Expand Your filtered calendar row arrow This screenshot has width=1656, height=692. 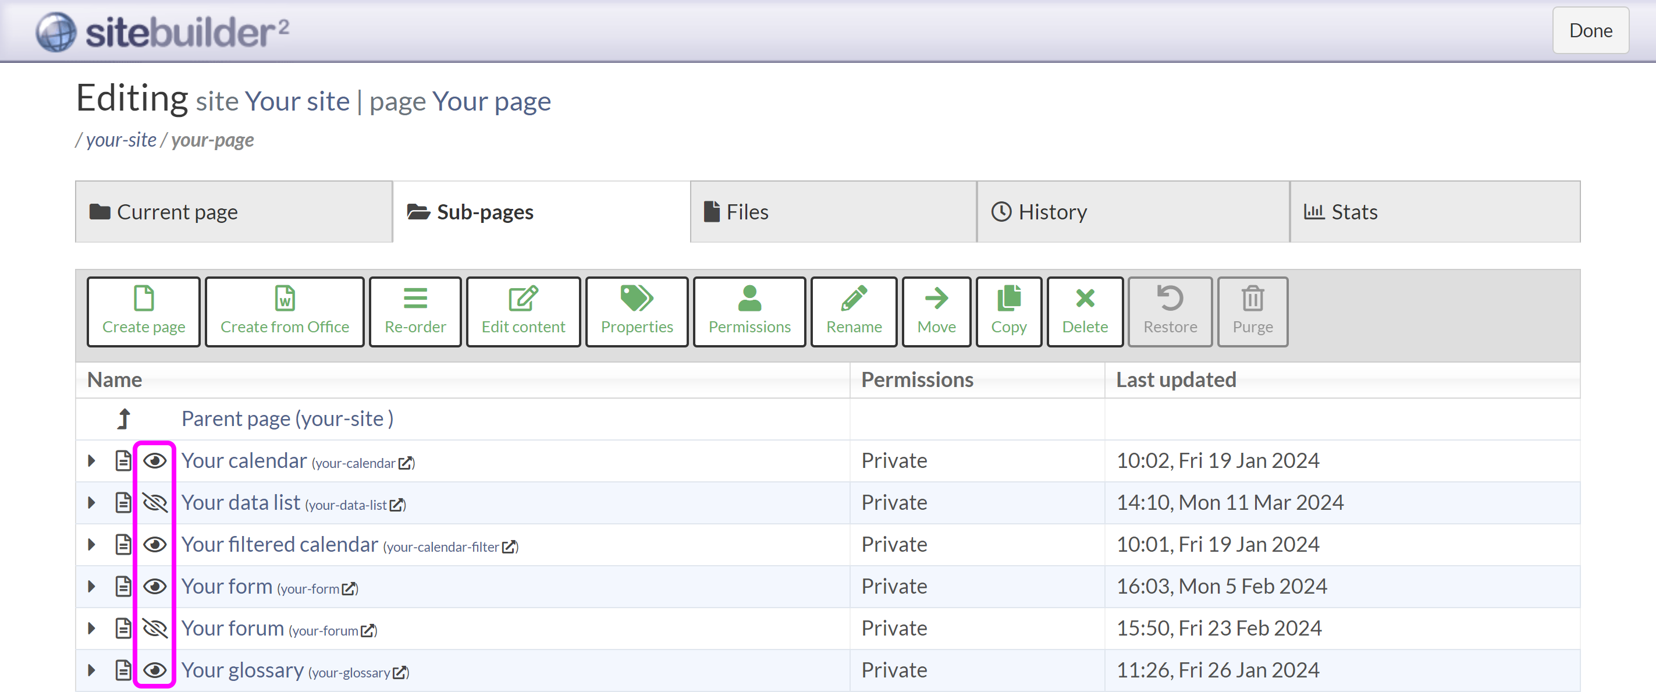[91, 544]
